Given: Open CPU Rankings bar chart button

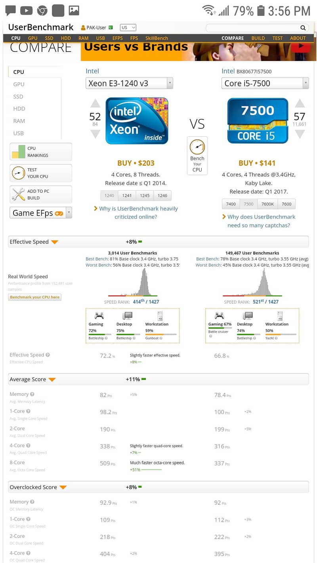Looking at the screenshot, I should (x=41, y=152).
